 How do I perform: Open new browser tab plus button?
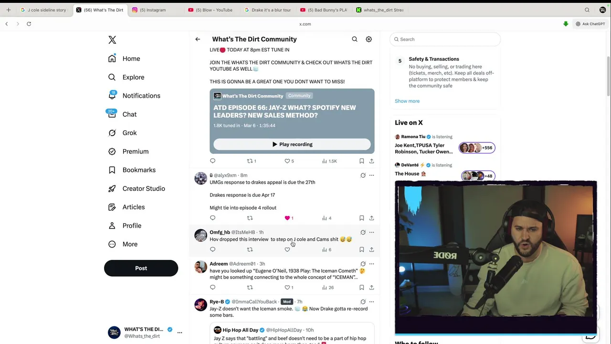8,10
